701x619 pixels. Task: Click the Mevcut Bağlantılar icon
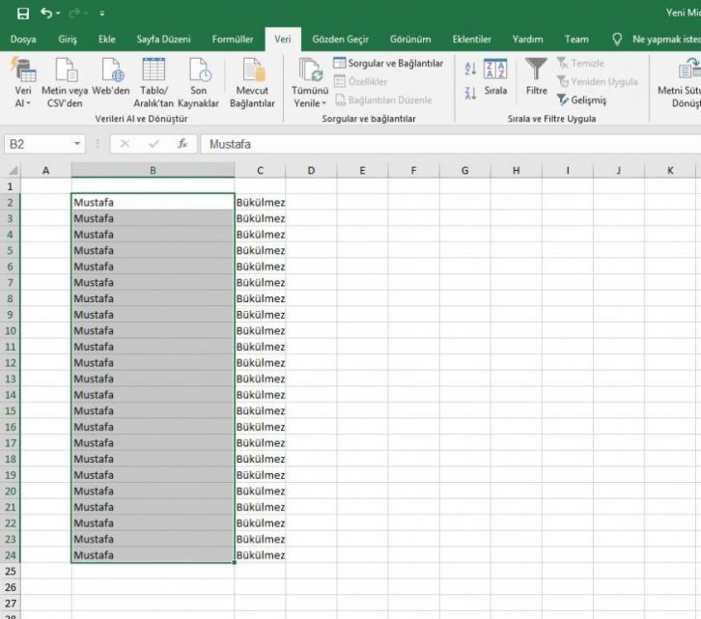tap(252, 70)
